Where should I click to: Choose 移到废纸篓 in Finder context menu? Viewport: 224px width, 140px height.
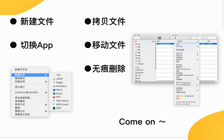pyautogui.click(x=186, y=50)
